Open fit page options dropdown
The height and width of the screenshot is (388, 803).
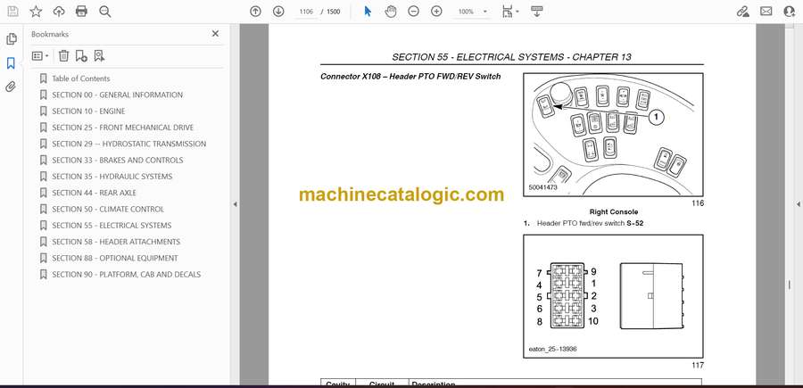coord(509,12)
